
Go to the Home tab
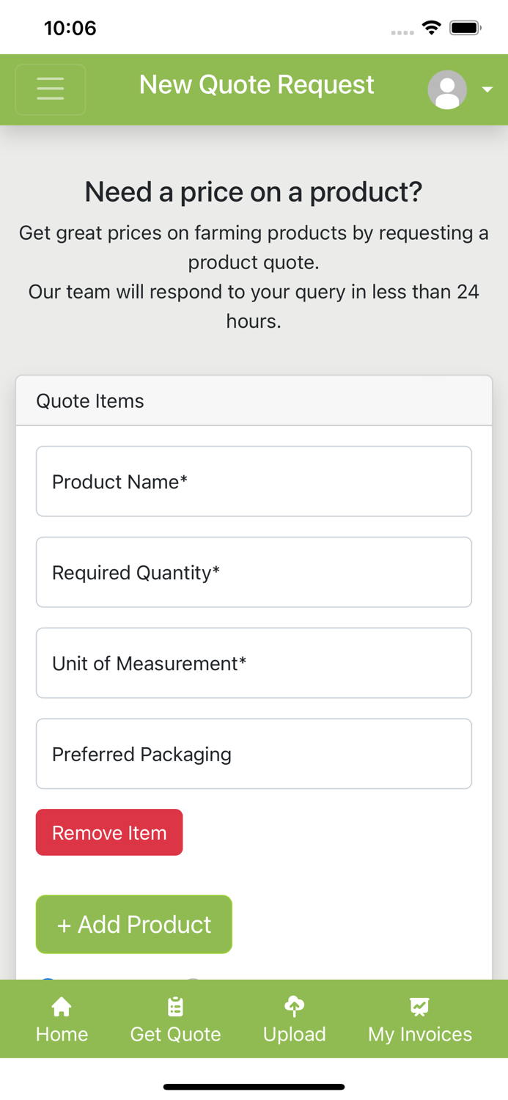pyautogui.click(x=62, y=1019)
